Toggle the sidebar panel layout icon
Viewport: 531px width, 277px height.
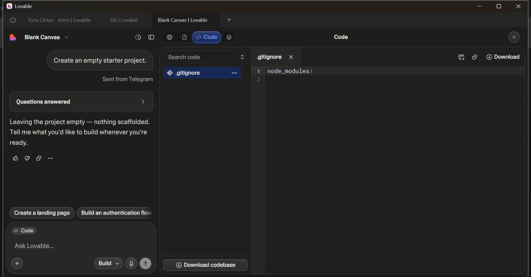click(151, 37)
